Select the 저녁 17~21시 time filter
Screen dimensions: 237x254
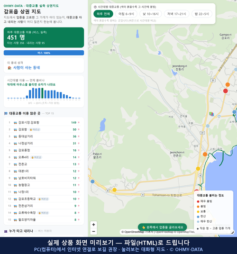pyautogui.click(x=177, y=14)
